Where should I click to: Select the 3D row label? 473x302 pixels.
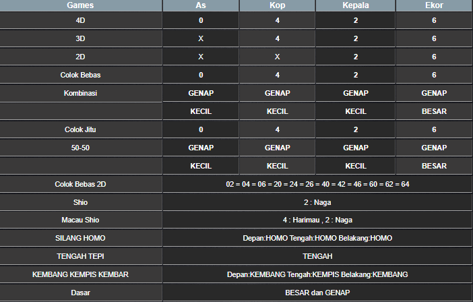pos(80,38)
